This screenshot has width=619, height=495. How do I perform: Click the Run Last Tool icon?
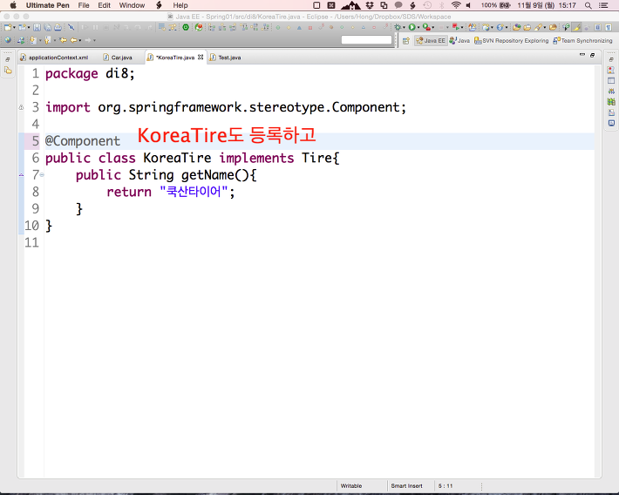click(x=426, y=27)
